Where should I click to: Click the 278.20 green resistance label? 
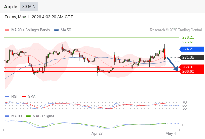click(x=188, y=38)
